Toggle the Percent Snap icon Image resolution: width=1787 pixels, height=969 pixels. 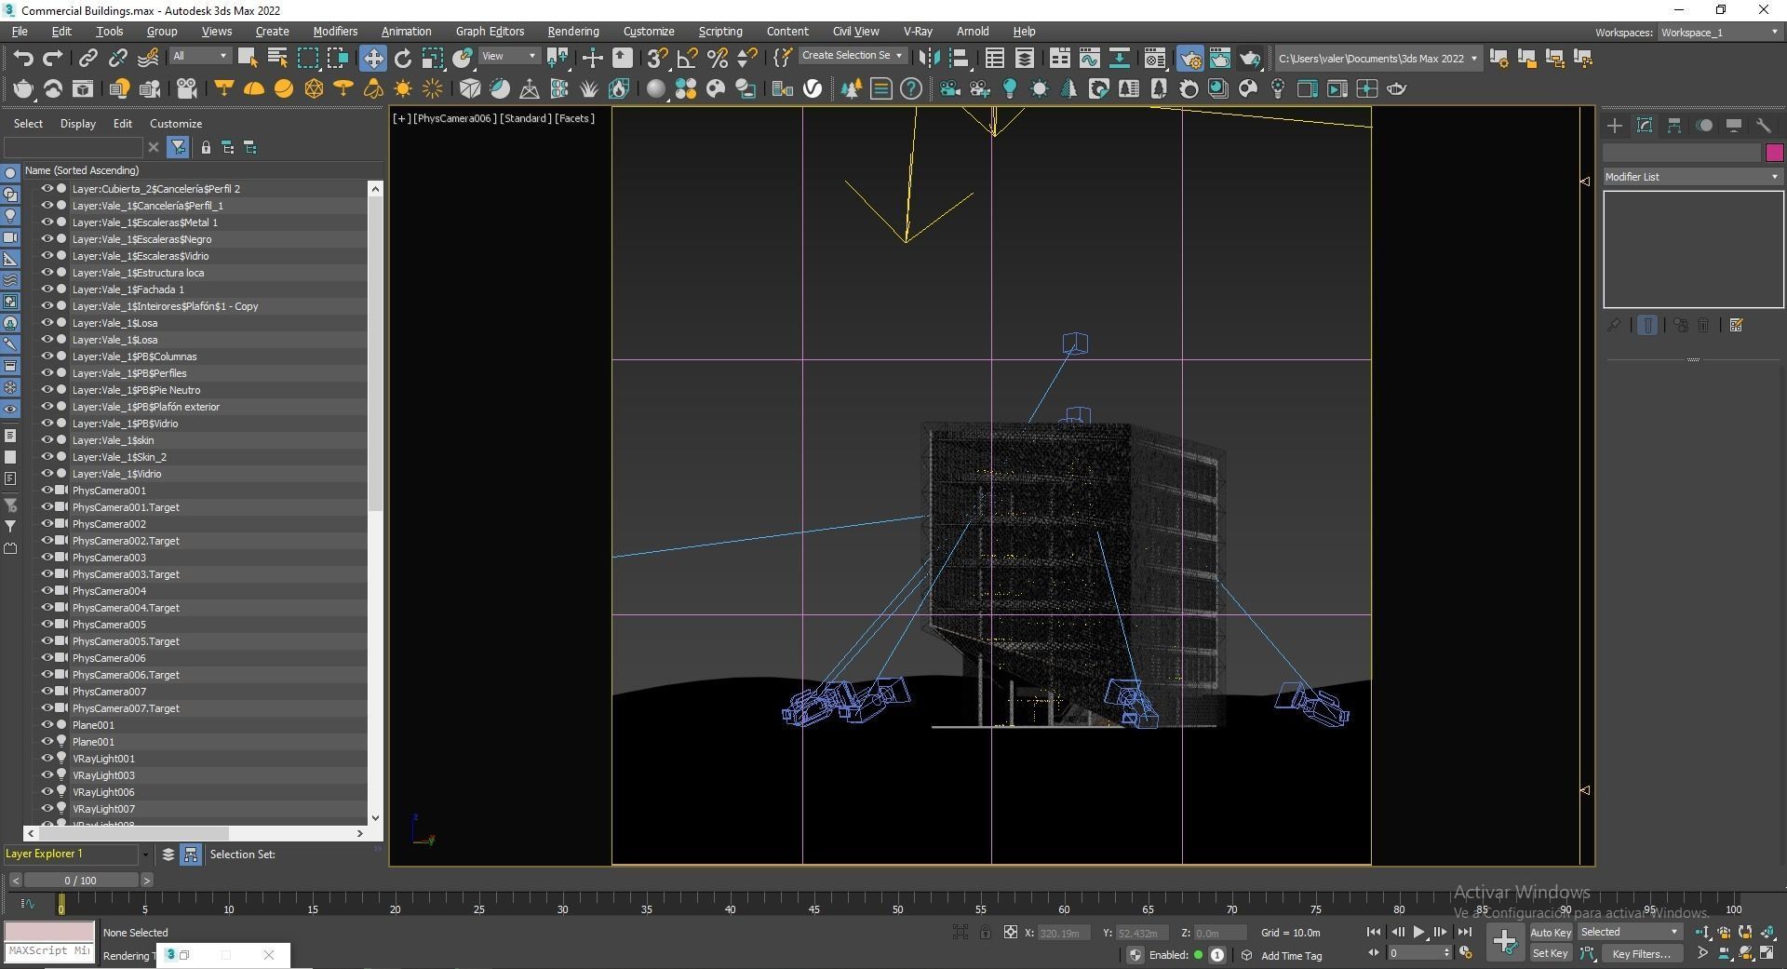717,59
